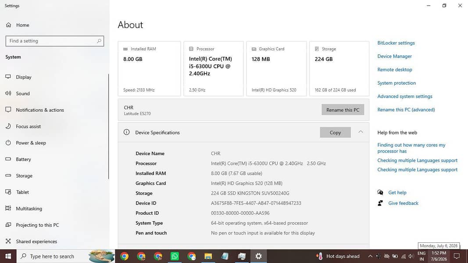Open WhatsApp from the taskbar
Screen dimensions: 468x263
pos(175,256)
